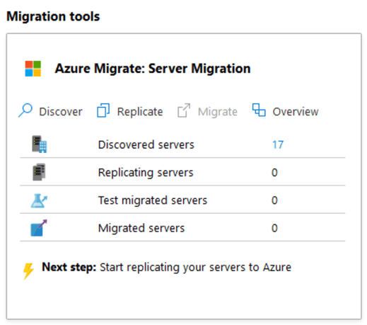Click the Migrated servers count 0
Viewport: 367px width, 325px height.
tap(274, 228)
